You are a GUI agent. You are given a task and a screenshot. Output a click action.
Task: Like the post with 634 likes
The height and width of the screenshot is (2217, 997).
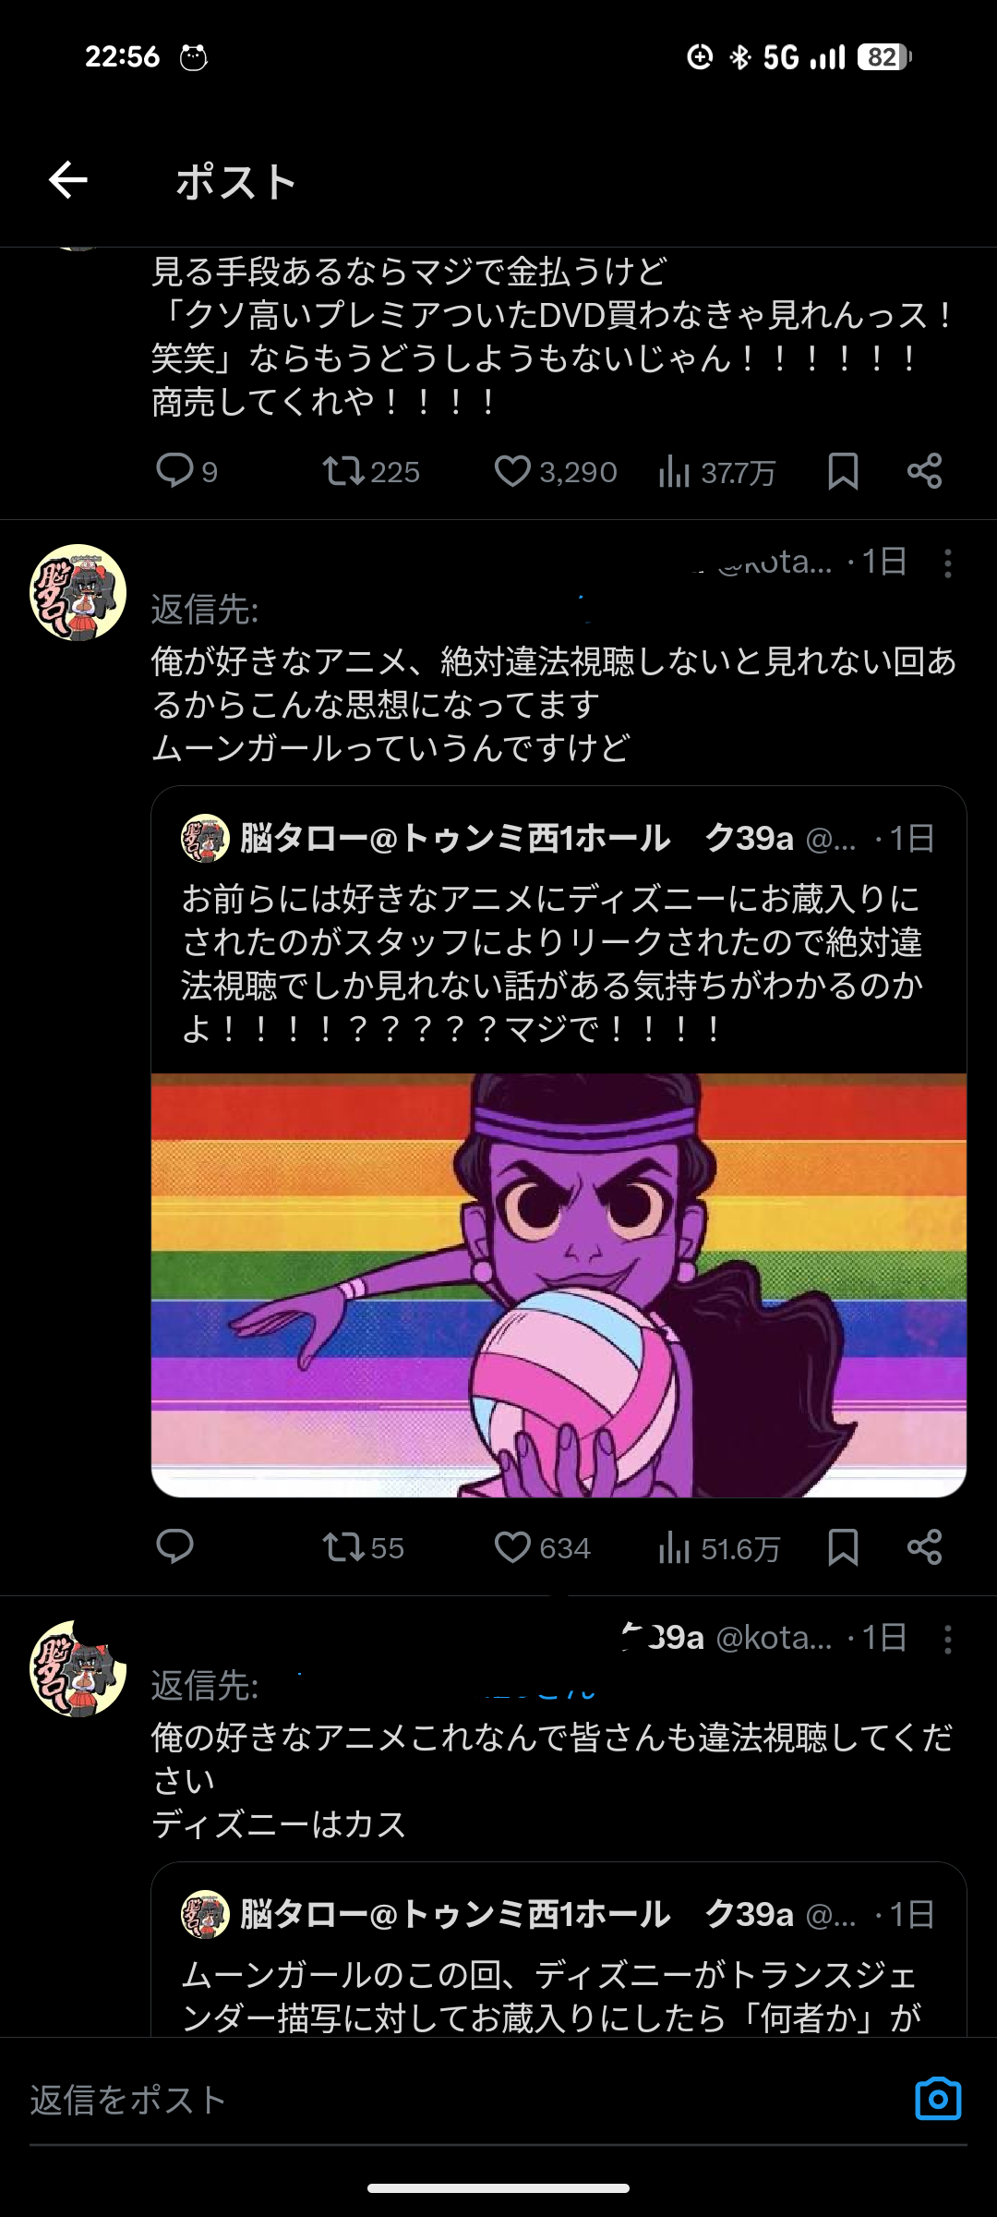[x=512, y=1547]
